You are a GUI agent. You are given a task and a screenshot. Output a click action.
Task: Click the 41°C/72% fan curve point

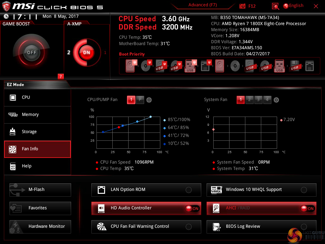(123, 126)
